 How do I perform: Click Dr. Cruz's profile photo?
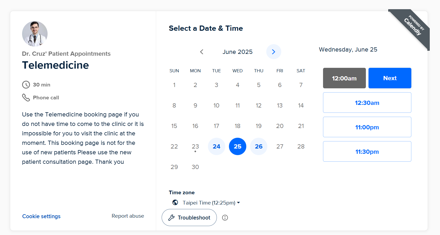coord(35,34)
